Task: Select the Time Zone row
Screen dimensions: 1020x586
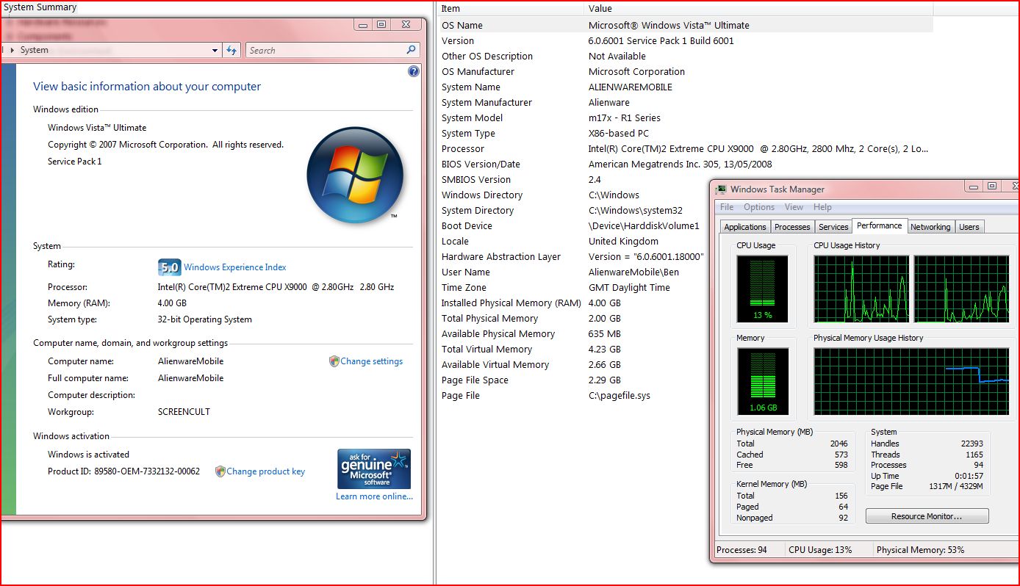Action: click(573, 287)
